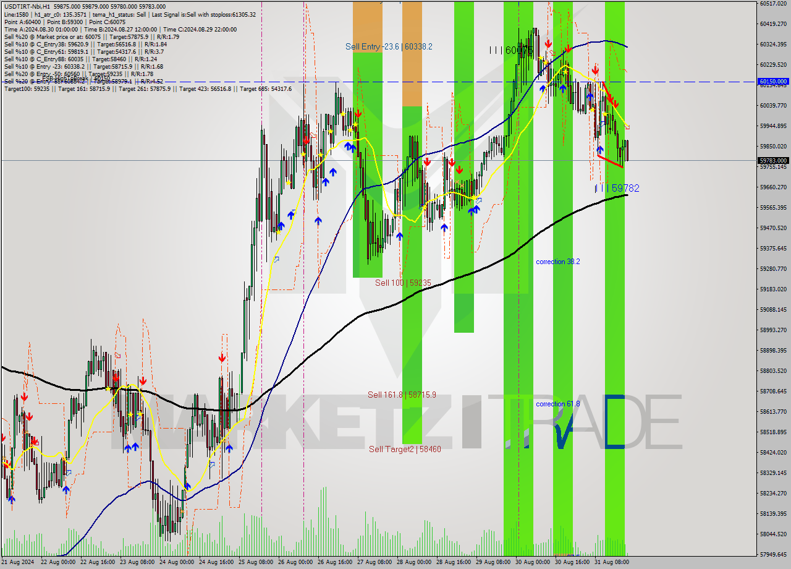Click the 58424.020 price scale value

click(x=773, y=453)
